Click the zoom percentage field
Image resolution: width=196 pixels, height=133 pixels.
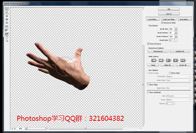tap(20, 129)
